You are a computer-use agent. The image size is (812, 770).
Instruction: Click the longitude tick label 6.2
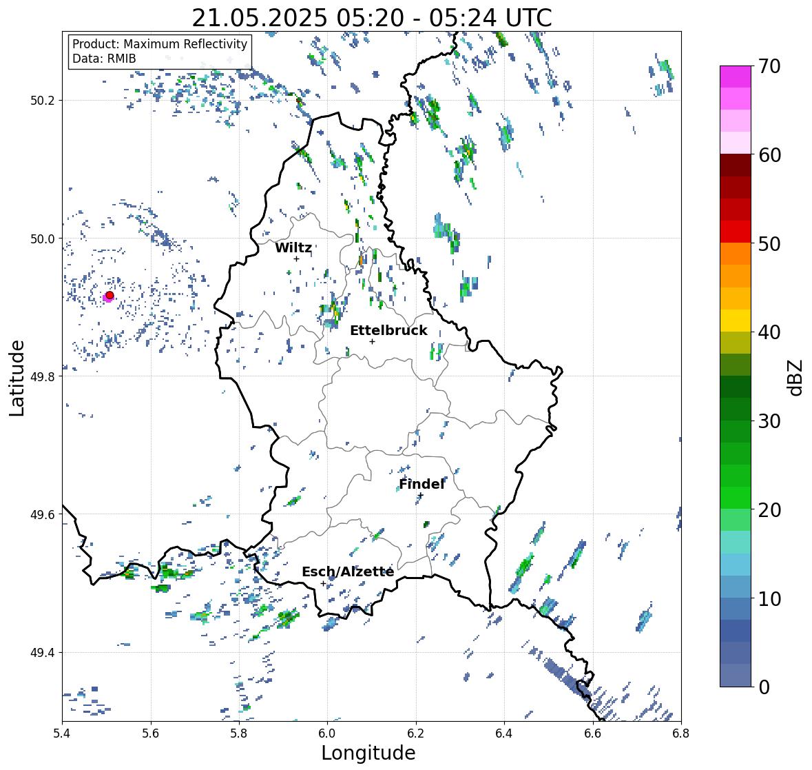(416, 733)
